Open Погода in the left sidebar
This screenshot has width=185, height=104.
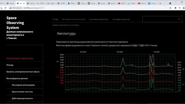(10, 65)
